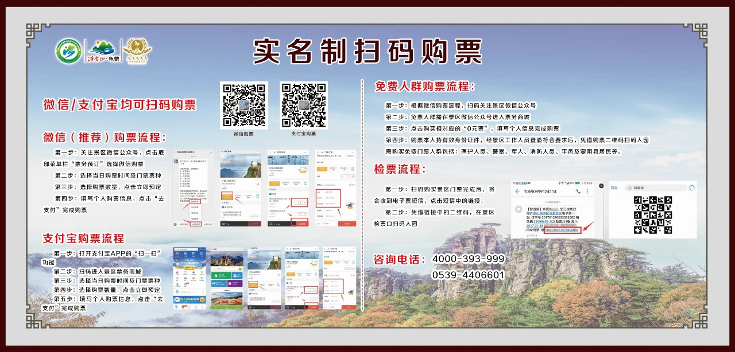Click the heading 微信/支付宝均可扫码购票
This screenshot has height=352, width=735.
click(x=119, y=105)
